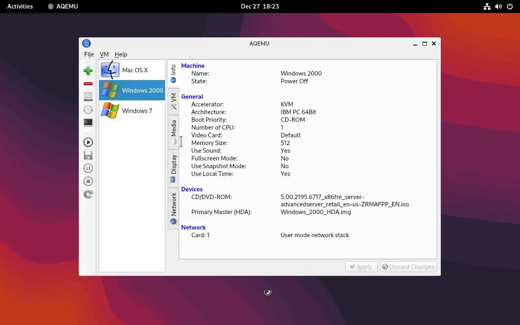
Task: Switch to the Network tab
Action: (x=173, y=208)
